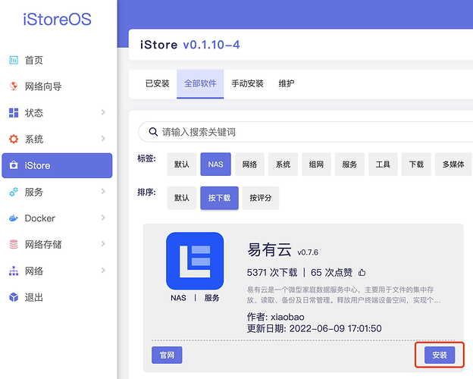Select the 工具 tag filter

click(x=383, y=164)
